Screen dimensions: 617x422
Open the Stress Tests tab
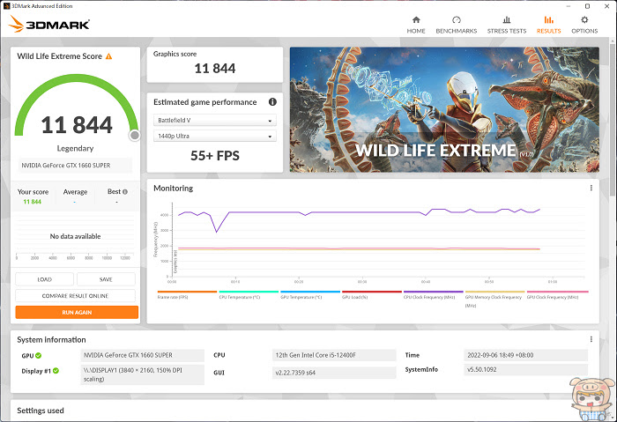(507, 25)
